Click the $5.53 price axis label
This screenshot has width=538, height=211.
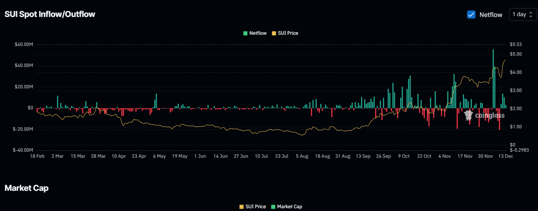coord(515,44)
